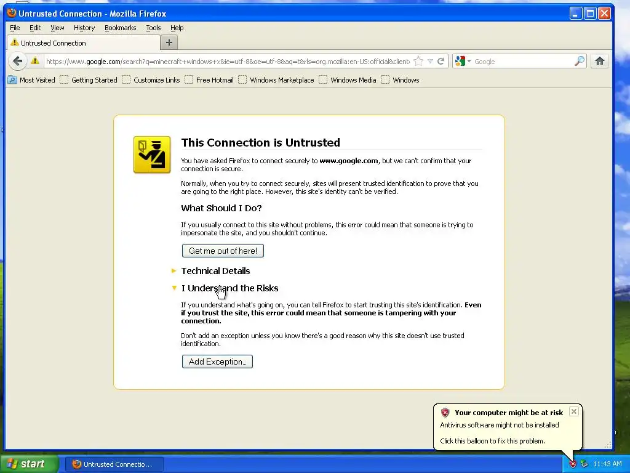Click the network connection tray icon
The height and width of the screenshot is (473, 630).
click(584, 464)
